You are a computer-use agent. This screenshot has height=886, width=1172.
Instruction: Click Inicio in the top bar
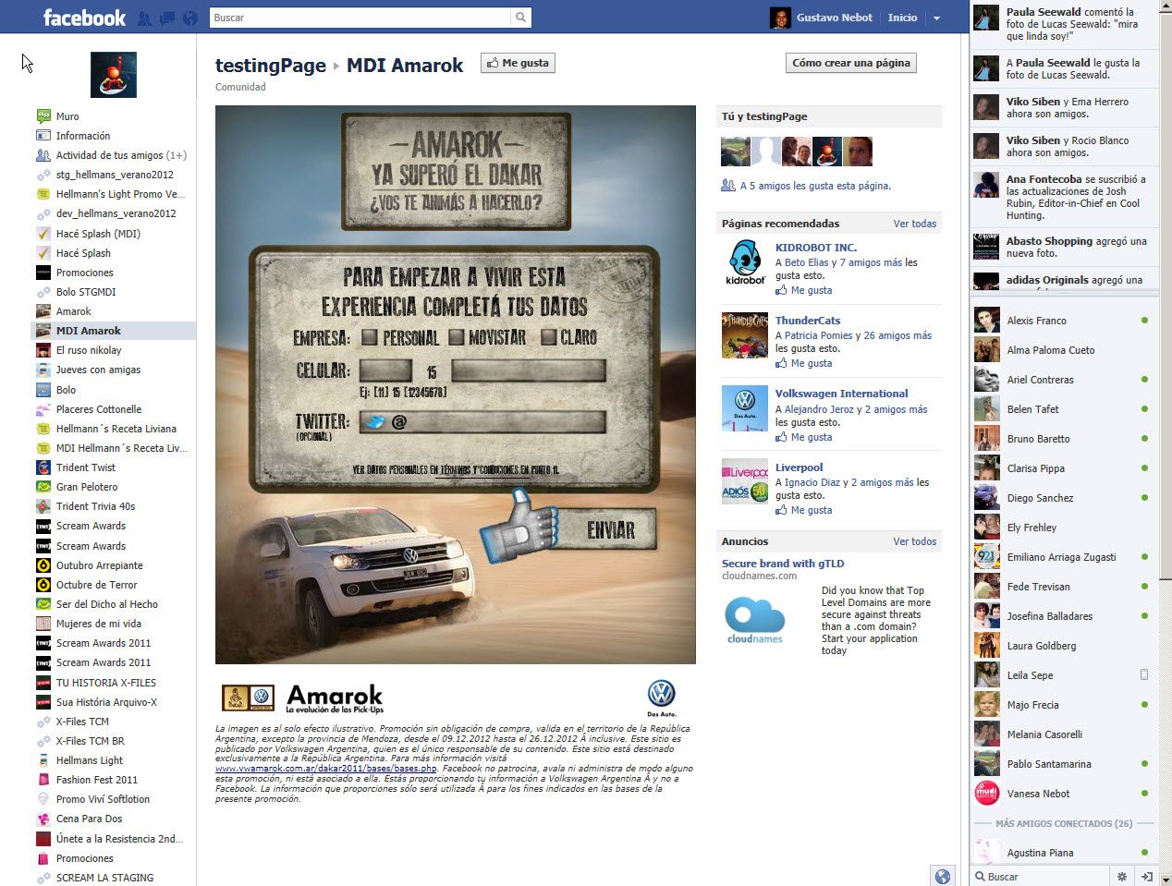[x=903, y=18]
